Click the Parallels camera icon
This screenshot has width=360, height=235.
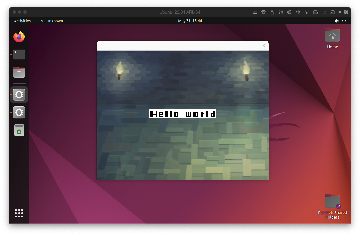(324, 12)
